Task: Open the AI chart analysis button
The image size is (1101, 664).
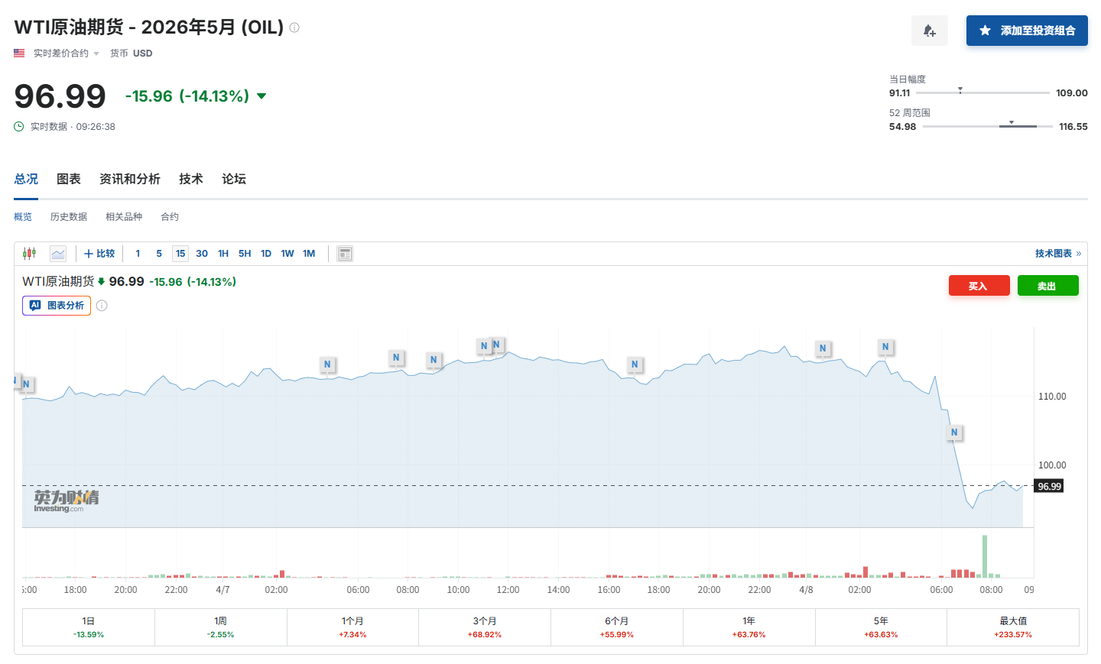Action: pyautogui.click(x=57, y=306)
